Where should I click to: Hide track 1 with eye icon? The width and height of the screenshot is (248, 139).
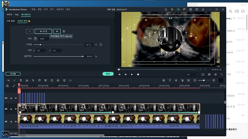point(16,122)
